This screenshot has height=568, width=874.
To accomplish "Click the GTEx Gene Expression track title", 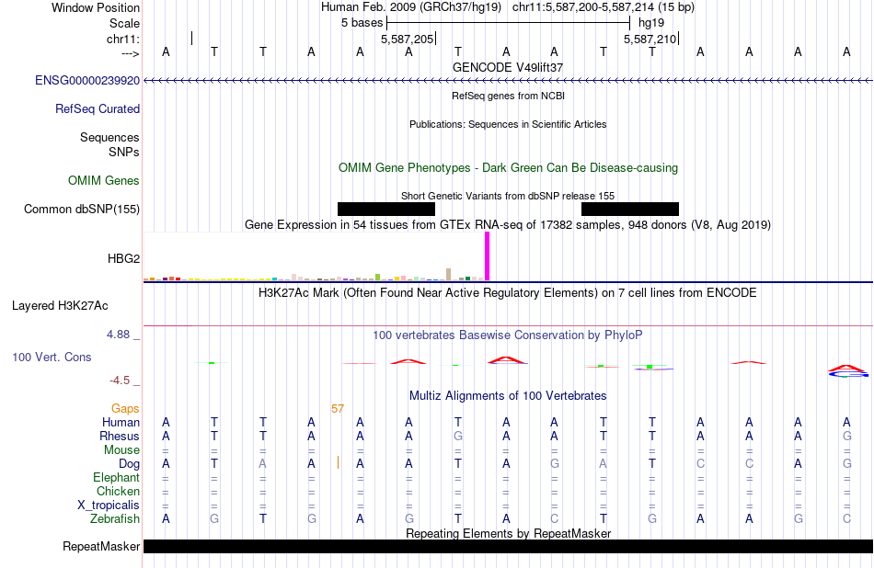I will [x=508, y=224].
